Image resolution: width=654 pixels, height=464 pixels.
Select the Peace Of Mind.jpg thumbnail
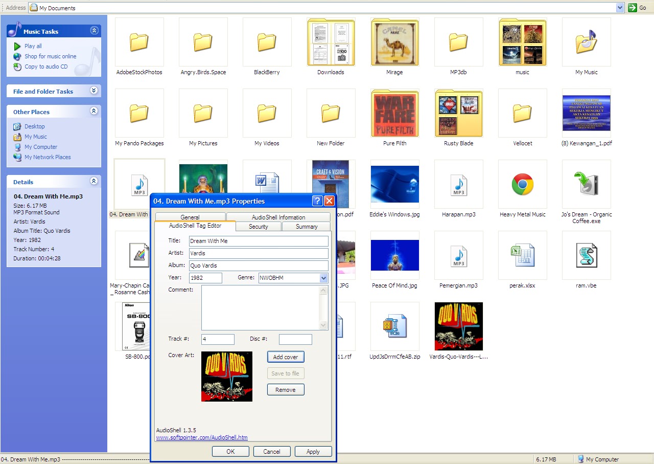click(394, 256)
